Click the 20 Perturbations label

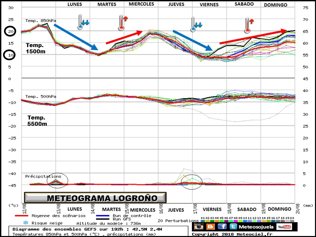(x=178, y=221)
